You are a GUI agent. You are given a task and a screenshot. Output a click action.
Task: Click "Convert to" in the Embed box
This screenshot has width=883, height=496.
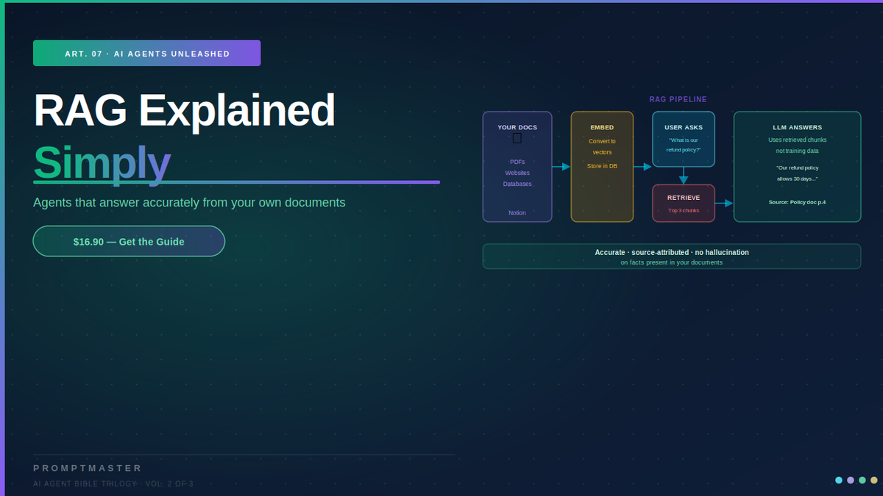pyautogui.click(x=602, y=141)
